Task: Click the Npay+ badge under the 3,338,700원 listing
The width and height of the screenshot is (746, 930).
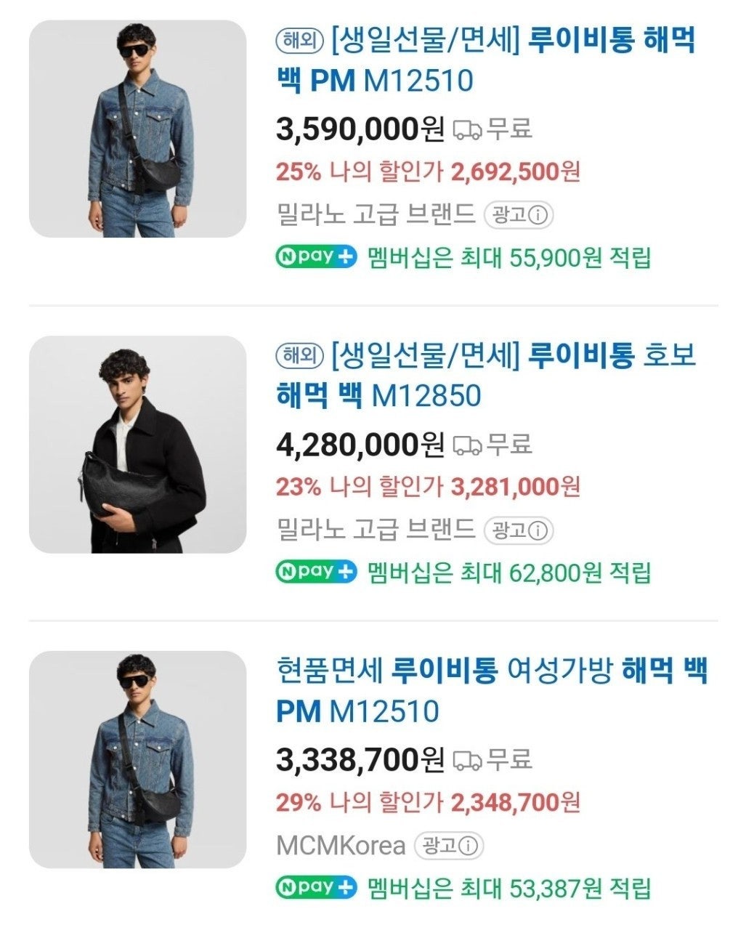Action: [x=317, y=888]
